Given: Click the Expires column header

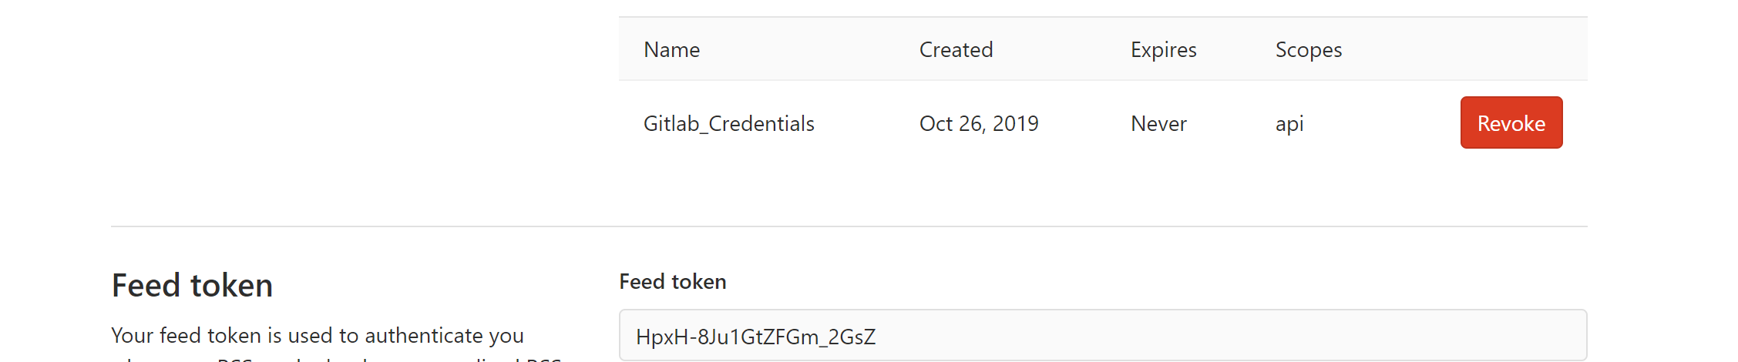Looking at the screenshot, I should pos(1163,50).
